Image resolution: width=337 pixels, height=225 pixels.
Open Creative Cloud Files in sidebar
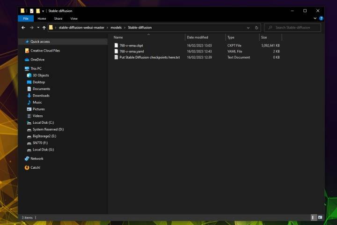click(45, 51)
